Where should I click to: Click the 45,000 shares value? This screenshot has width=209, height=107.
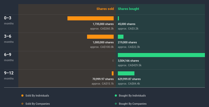coord(127,24)
